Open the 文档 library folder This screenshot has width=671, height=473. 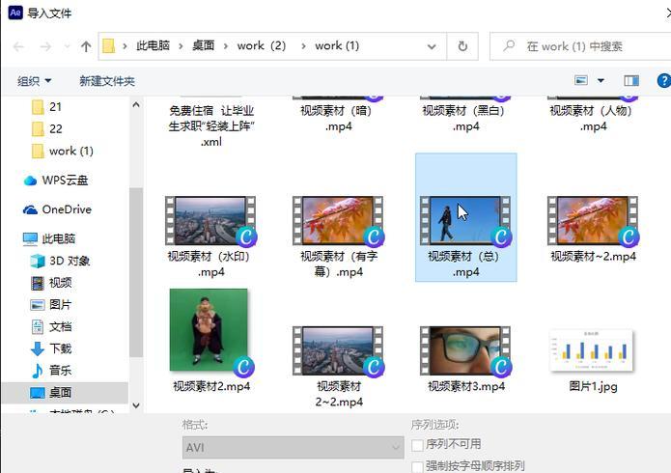click(x=51, y=326)
